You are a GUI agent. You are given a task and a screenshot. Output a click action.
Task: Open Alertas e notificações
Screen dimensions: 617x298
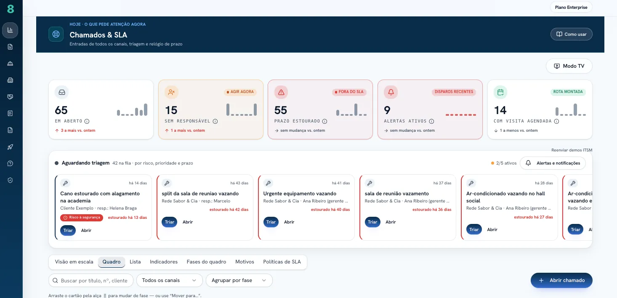pyautogui.click(x=553, y=163)
